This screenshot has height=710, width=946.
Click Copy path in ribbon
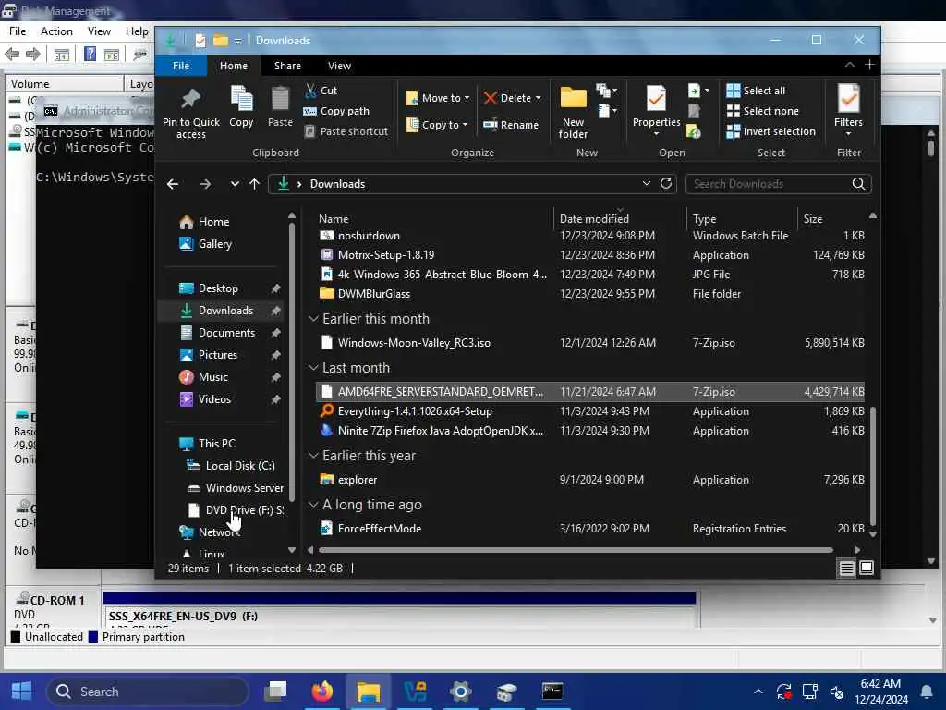(336, 111)
